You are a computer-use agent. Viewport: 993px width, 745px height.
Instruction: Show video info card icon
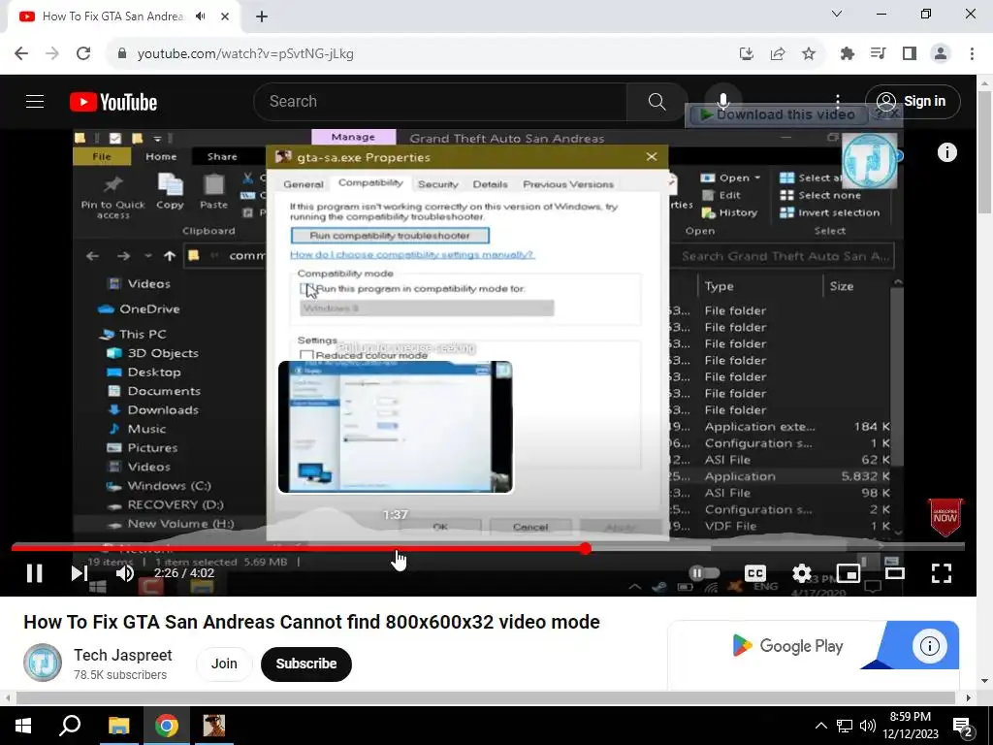point(946,152)
